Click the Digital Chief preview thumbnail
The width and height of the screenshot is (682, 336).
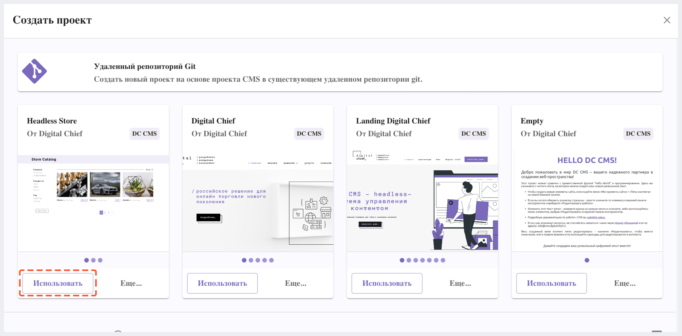pyautogui.click(x=258, y=200)
